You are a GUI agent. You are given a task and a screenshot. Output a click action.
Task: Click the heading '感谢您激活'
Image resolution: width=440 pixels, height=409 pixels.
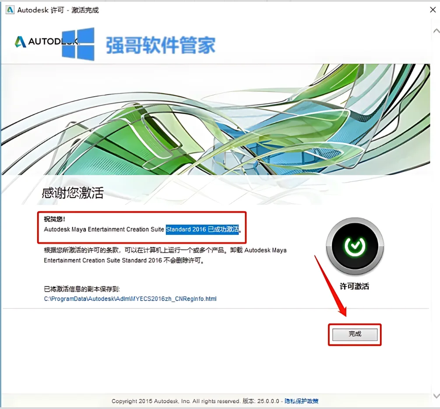(x=73, y=193)
